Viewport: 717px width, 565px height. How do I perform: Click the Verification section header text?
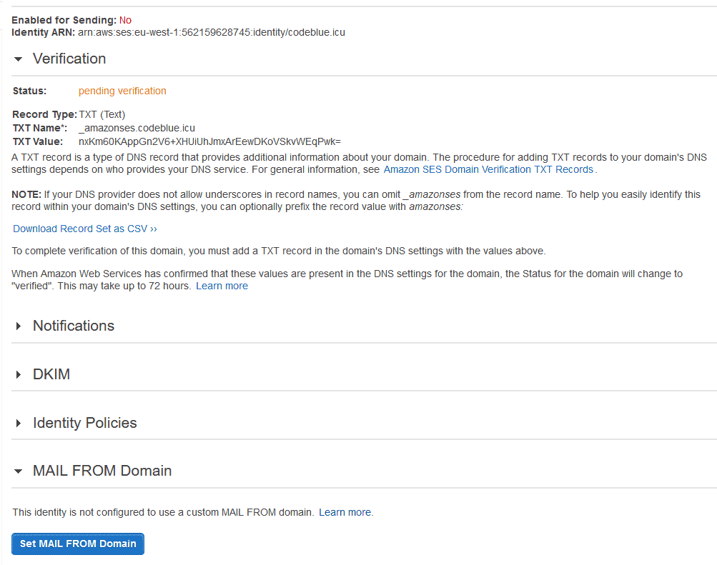[69, 59]
